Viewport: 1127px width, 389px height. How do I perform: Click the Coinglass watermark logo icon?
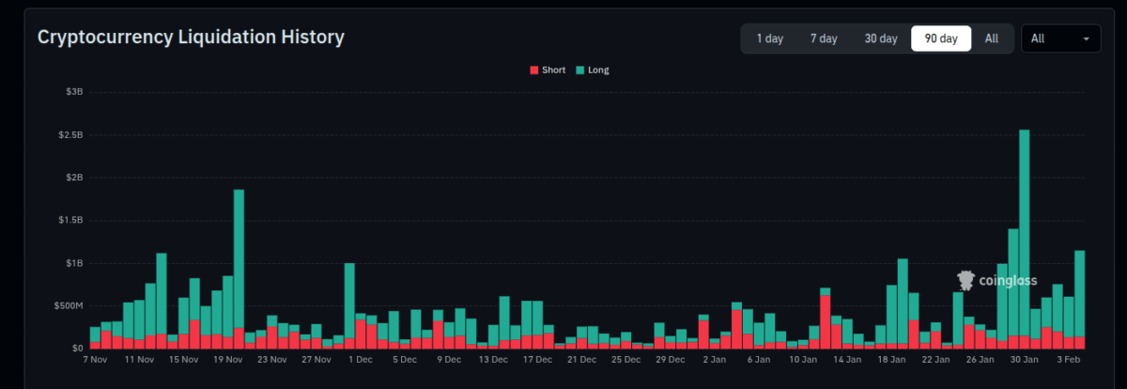966,280
